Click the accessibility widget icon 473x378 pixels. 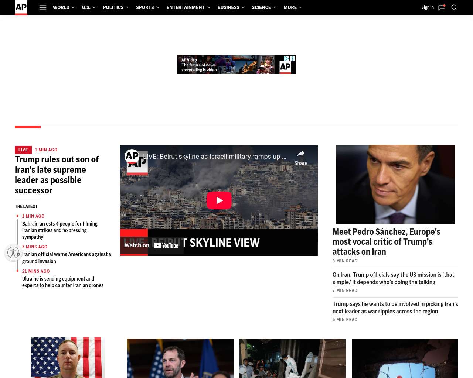click(x=13, y=252)
